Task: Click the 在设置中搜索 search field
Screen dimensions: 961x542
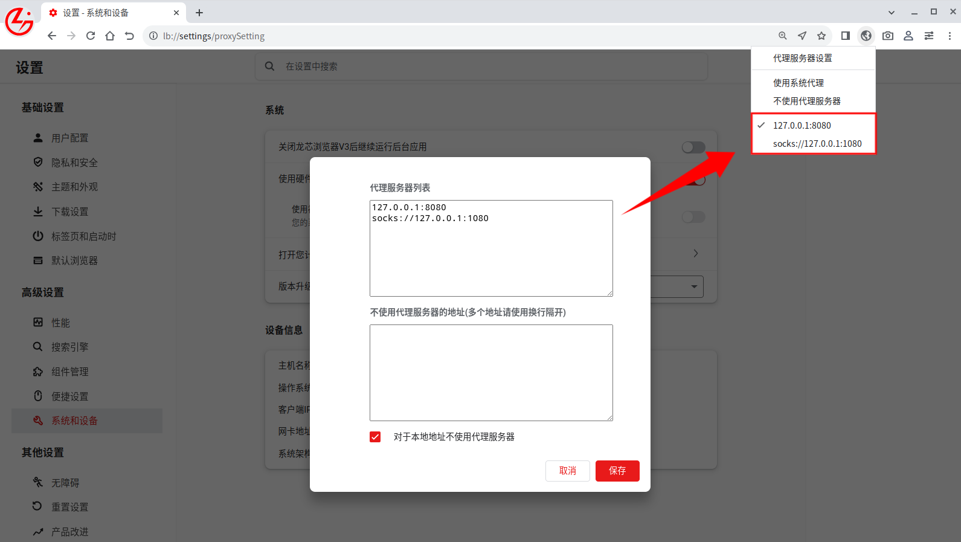Action: click(481, 66)
